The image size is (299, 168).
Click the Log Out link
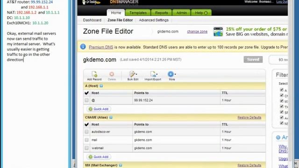point(282,2)
